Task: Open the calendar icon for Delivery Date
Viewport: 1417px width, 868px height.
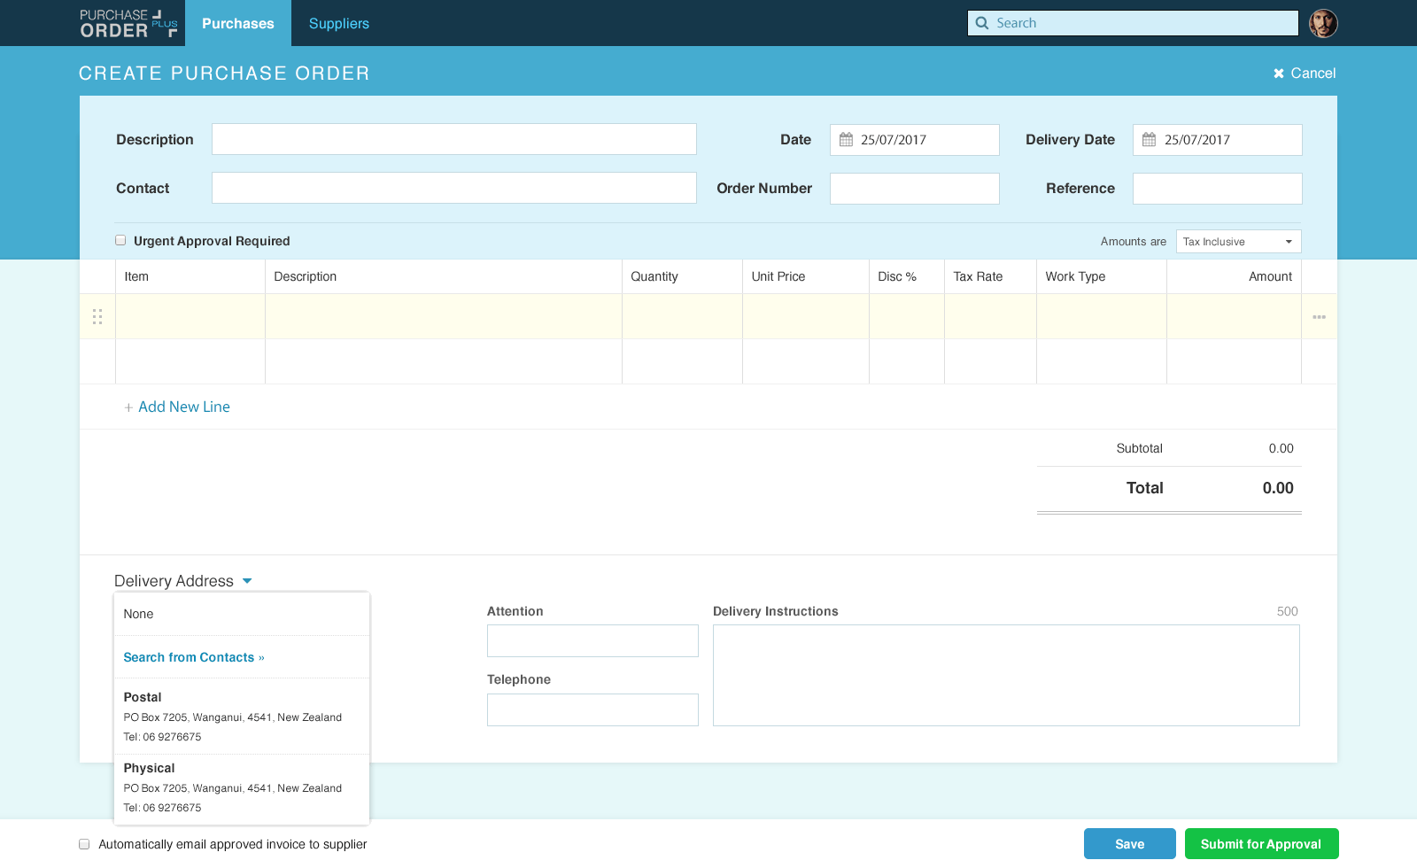Action: tap(1150, 139)
